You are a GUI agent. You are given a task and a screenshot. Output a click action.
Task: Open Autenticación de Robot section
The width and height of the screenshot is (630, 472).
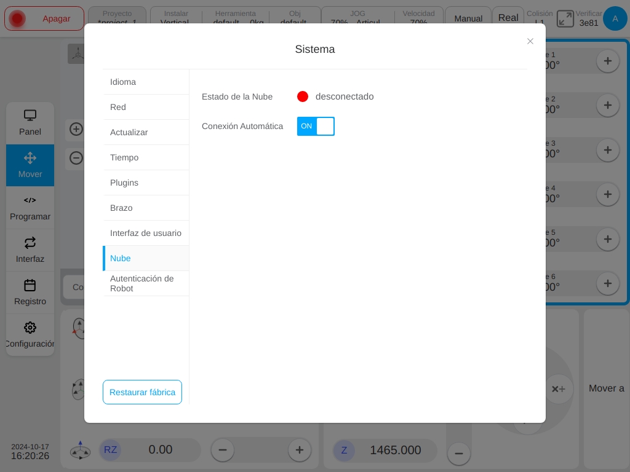point(146,284)
